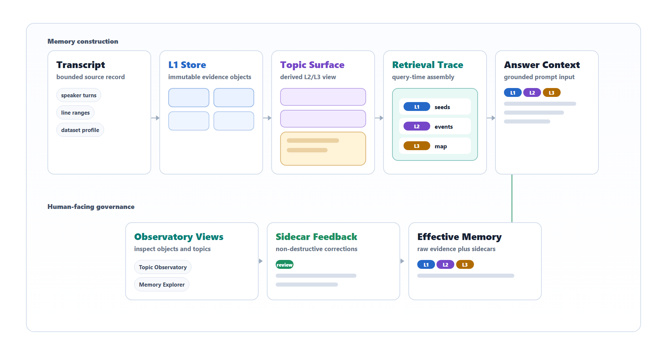This screenshot has width=667, height=355.
Task: Click the L2 badge in Effective Memory
Action: [x=445, y=264]
